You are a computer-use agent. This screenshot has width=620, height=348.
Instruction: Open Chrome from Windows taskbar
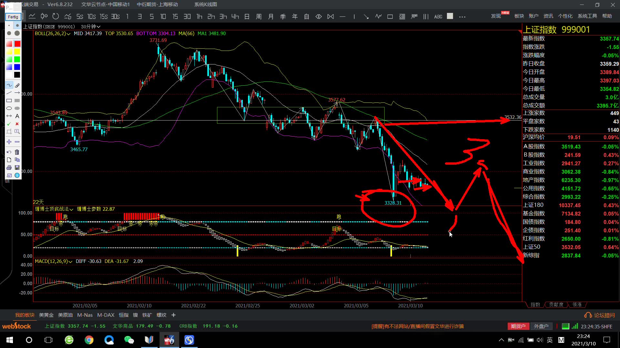click(89, 340)
